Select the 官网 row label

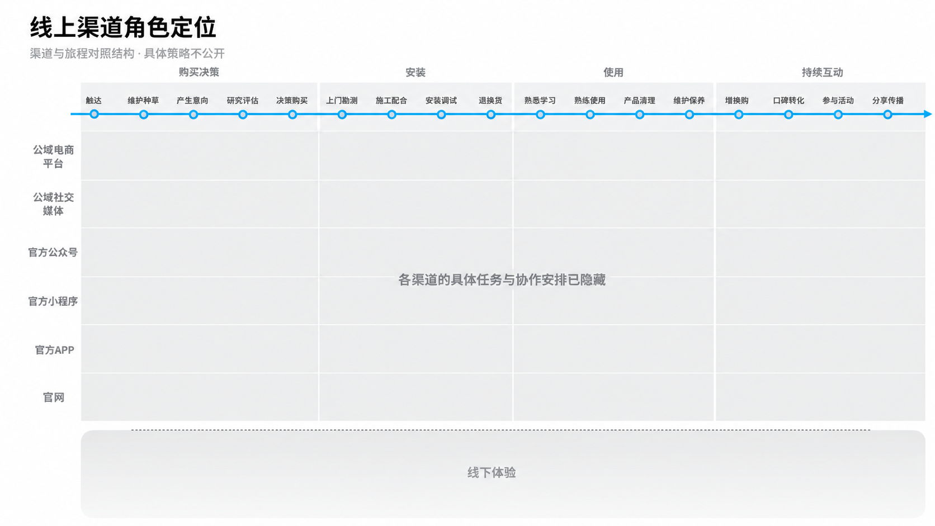(x=54, y=397)
